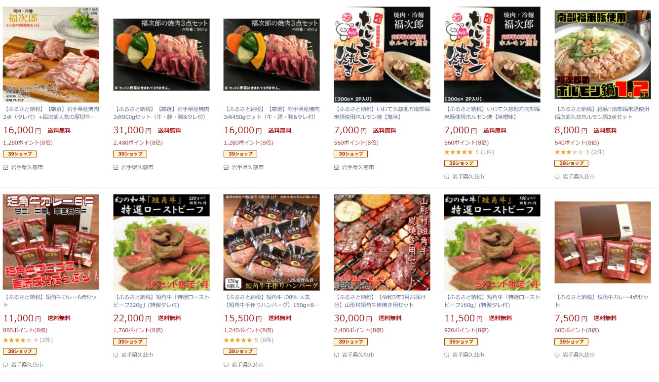Open the ホルモン焼【塩味】 product title link
Screen dimensions: 659x382
[382, 113]
